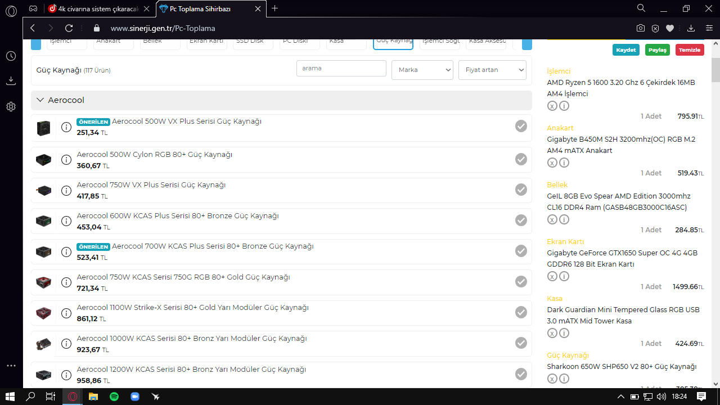The image size is (720, 405).
Task: Show previous categories with left blue arrow
Action: pyautogui.click(x=36, y=44)
